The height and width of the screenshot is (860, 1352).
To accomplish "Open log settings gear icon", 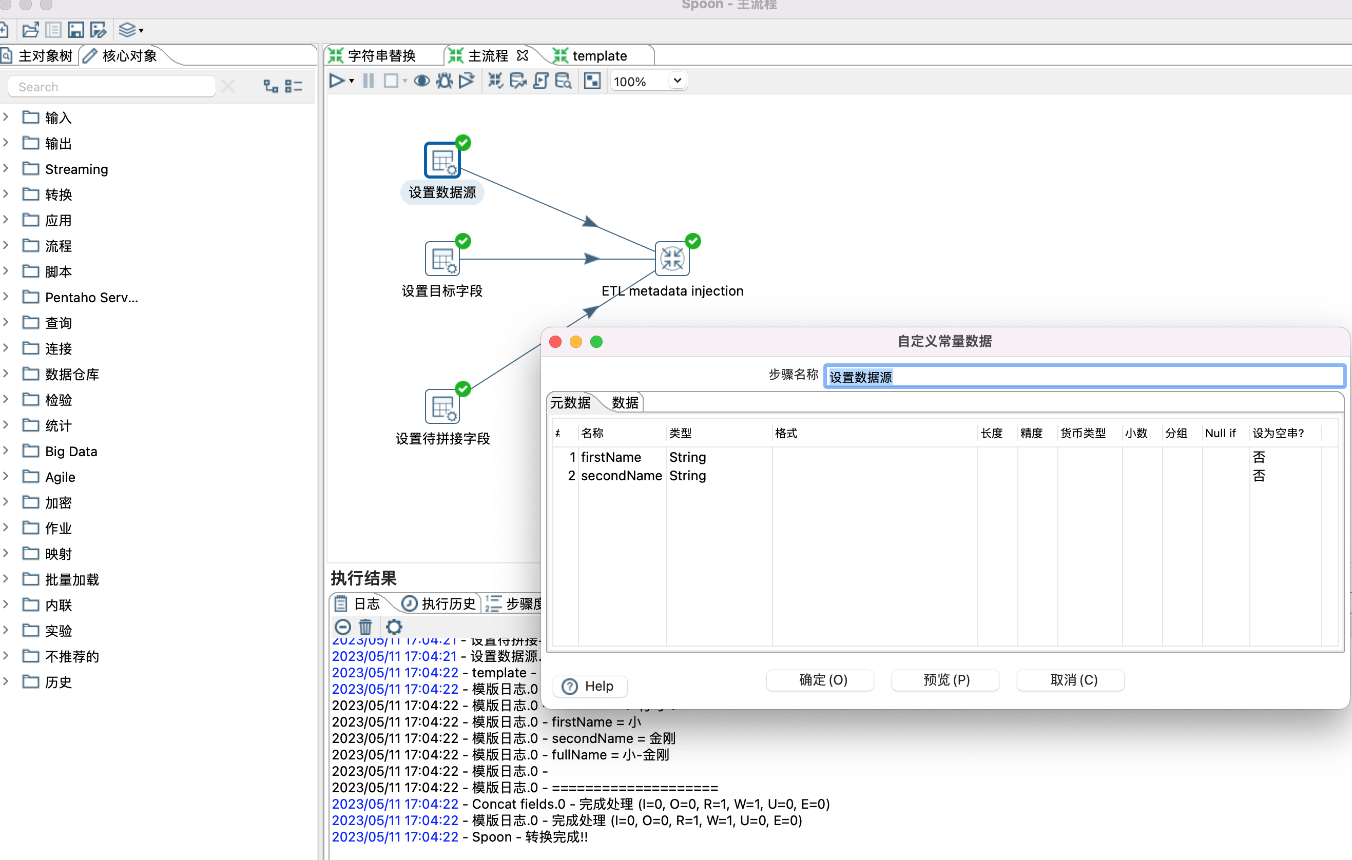I will [x=394, y=627].
